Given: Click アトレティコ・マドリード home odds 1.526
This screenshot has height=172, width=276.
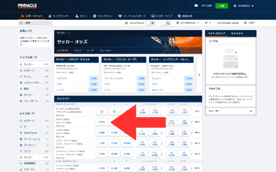Looking at the screenshot, I should [x=102, y=154].
